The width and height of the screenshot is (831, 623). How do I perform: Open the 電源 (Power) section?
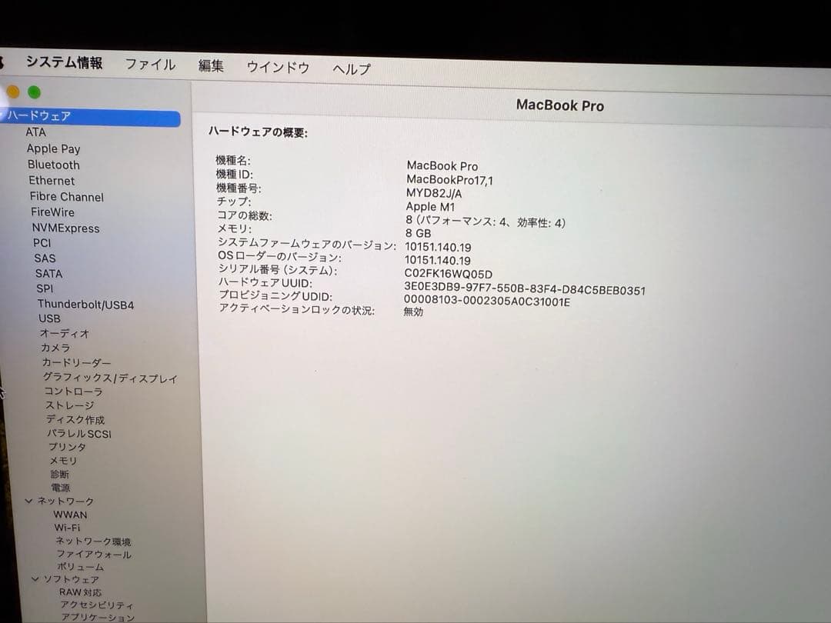62,487
